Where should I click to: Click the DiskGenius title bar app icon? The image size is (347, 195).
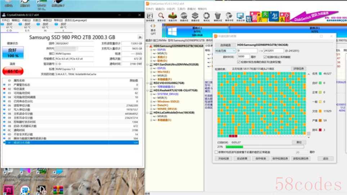(148, 4)
